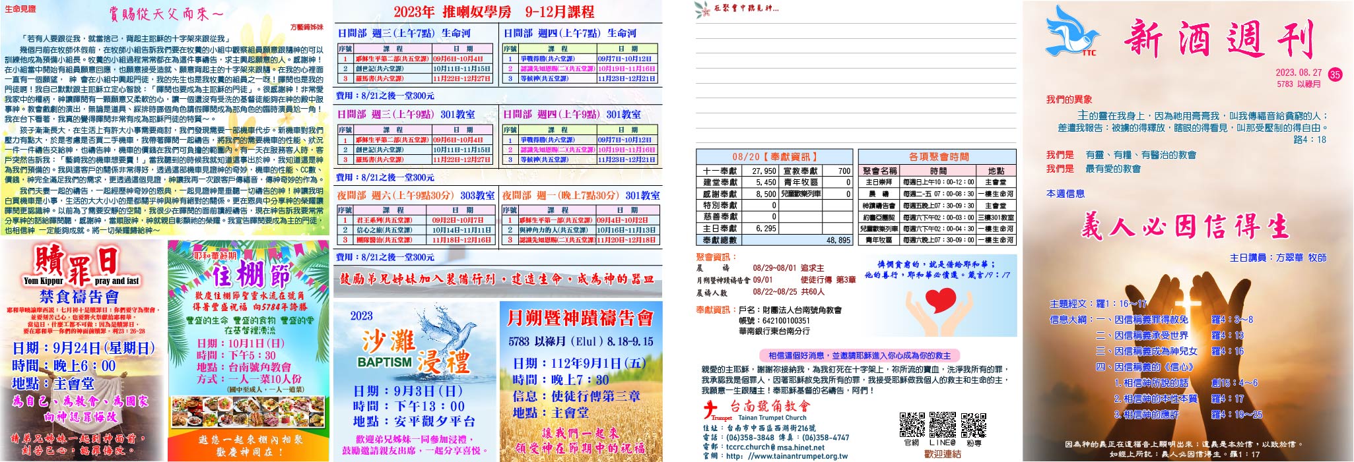The width and height of the screenshot is (1354, 462).
Task: Click outline item 相信神的本性本質
Action: 1160,399
